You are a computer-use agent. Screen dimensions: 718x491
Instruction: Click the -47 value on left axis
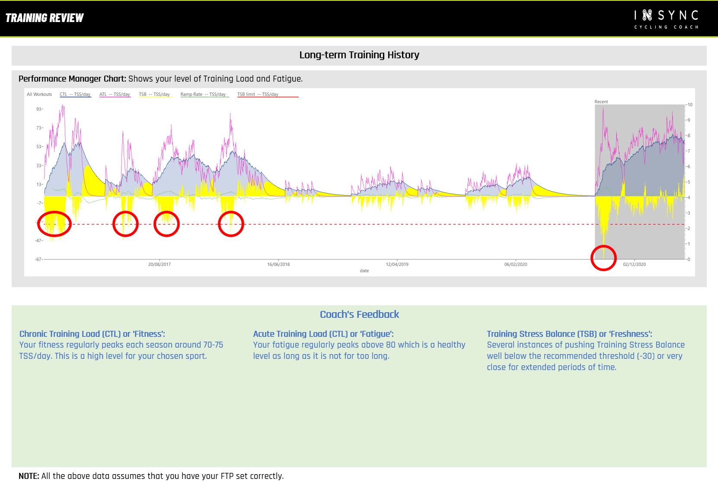click(38, 241)
